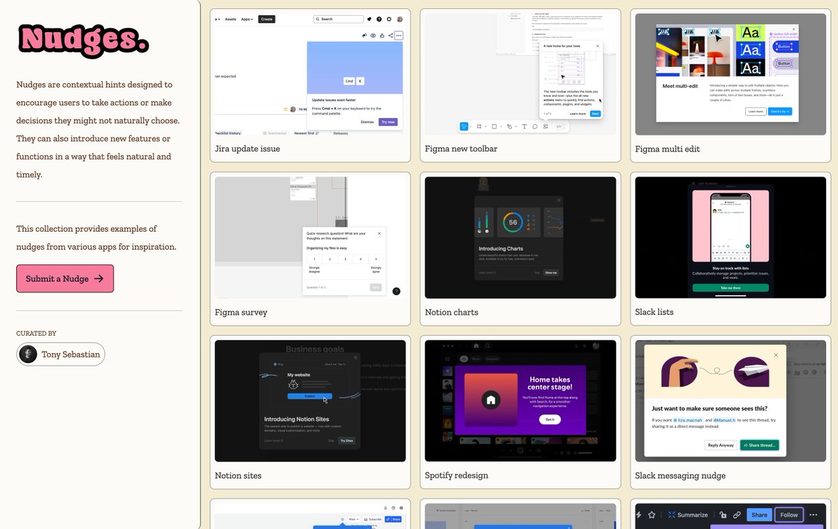The height and width of the screenshot is (529, 838).
Task: Open the Notion charts thumbnail
Action: coord(520,238)
